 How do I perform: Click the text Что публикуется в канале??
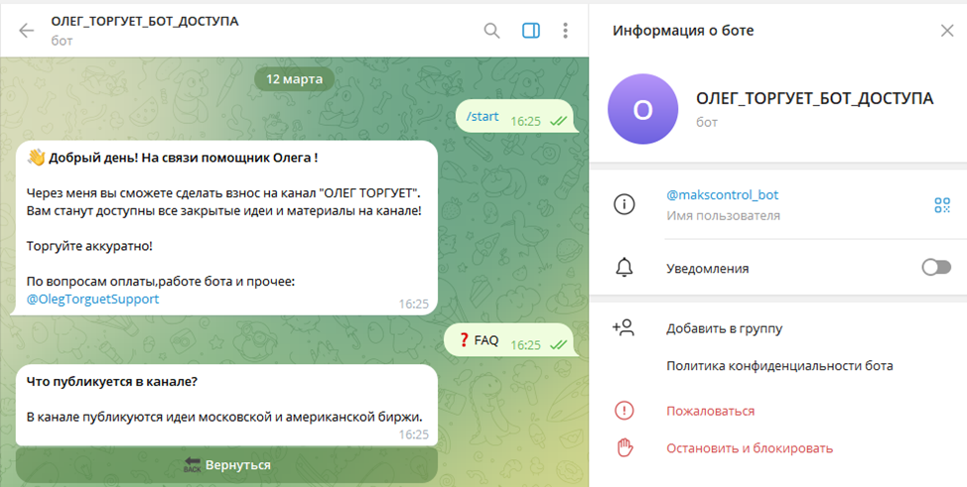point(111,382)
